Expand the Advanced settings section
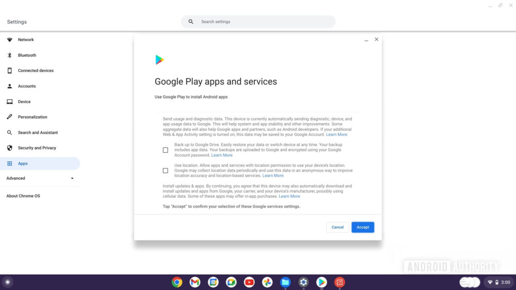 point(40,178)
